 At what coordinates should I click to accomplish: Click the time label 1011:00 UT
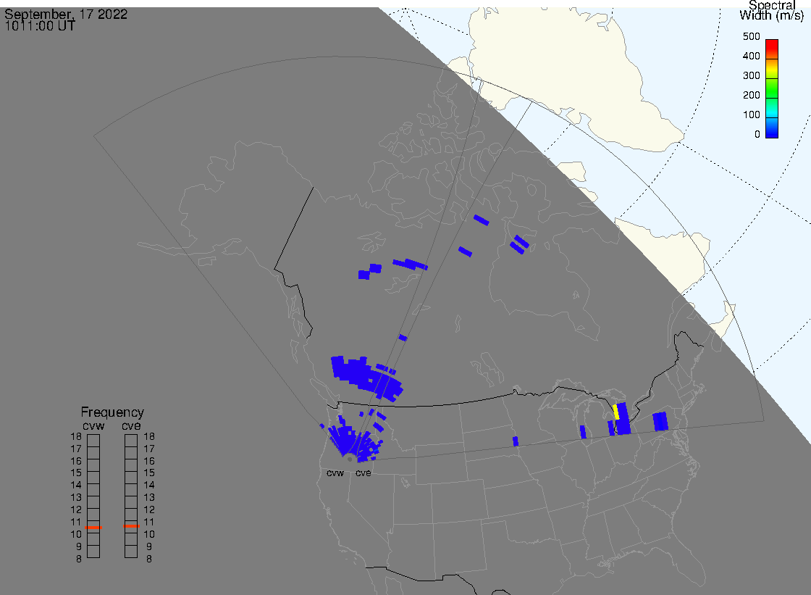pyautogui.click(x=40, y=26)
